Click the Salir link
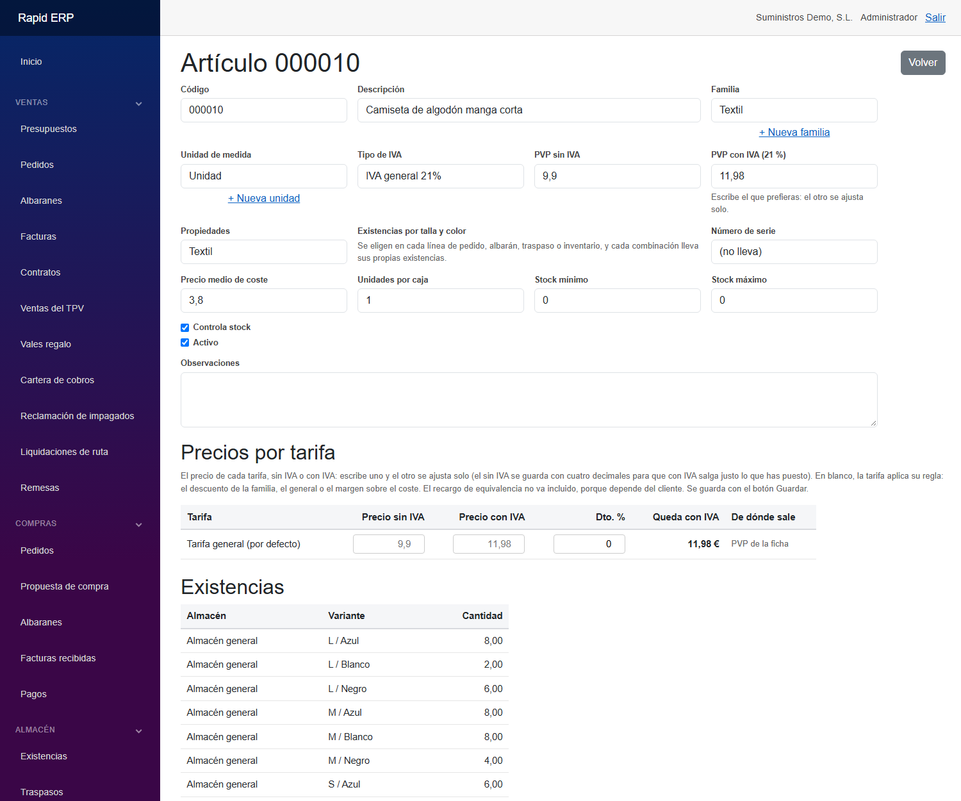Screen dimensions: 961x801 tap(935, 17)
